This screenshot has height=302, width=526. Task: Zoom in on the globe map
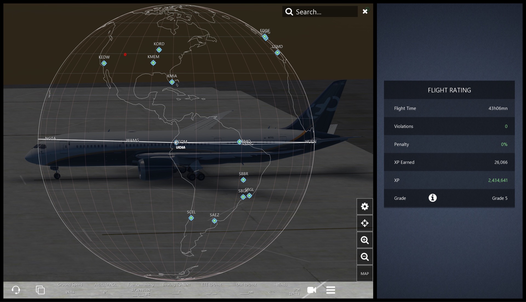coord(364,240)
